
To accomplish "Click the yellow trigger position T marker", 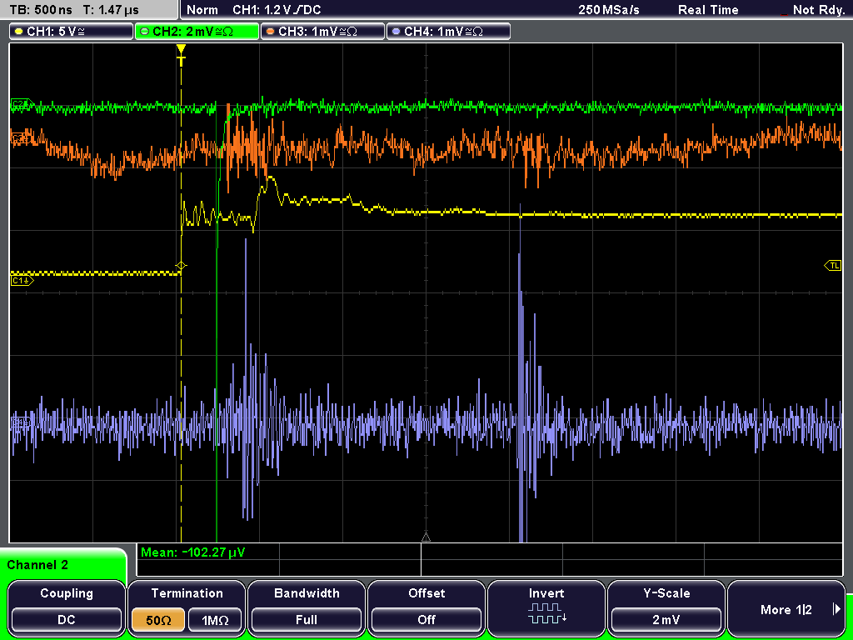I will [181, 55].
